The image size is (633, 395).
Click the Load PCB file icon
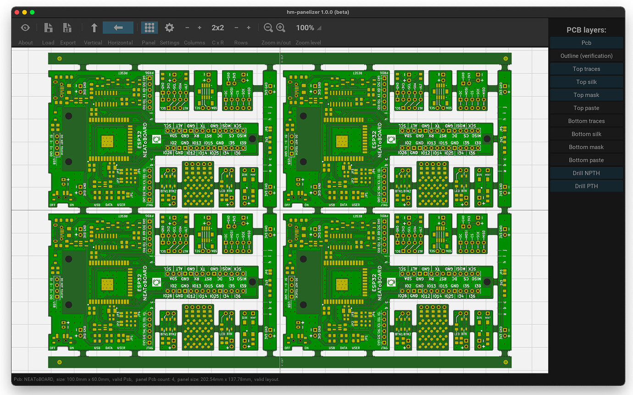click(48, 28)
